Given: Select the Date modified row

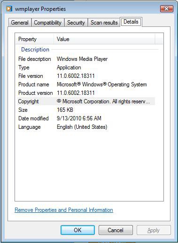Looking at the screenshot, I should tap(86, 118).
